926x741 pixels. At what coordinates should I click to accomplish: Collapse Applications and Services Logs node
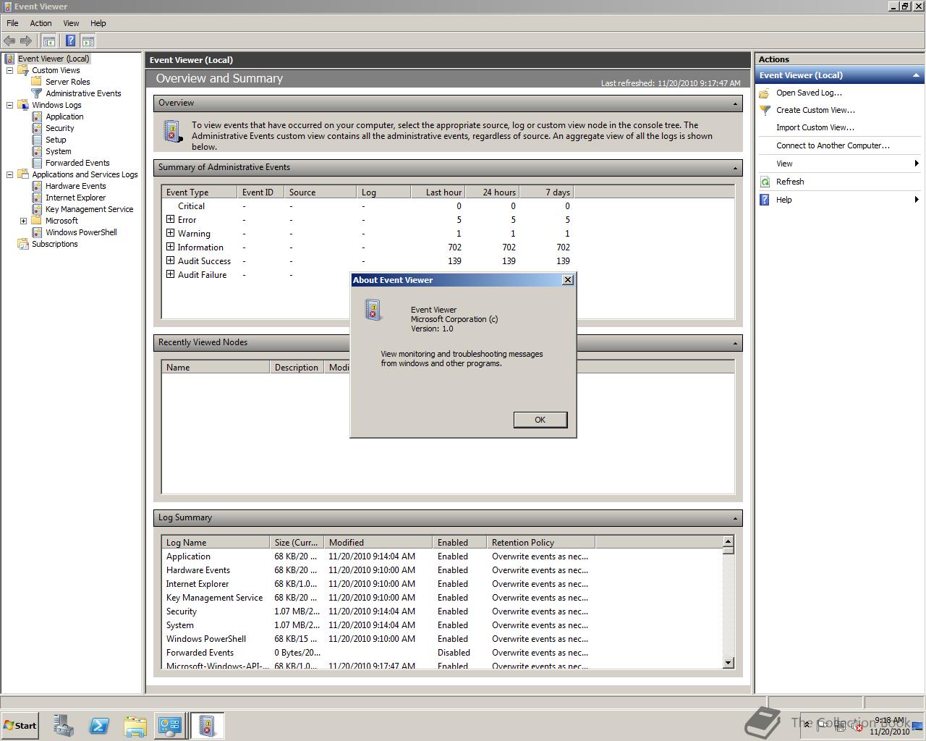pos(9,174)
